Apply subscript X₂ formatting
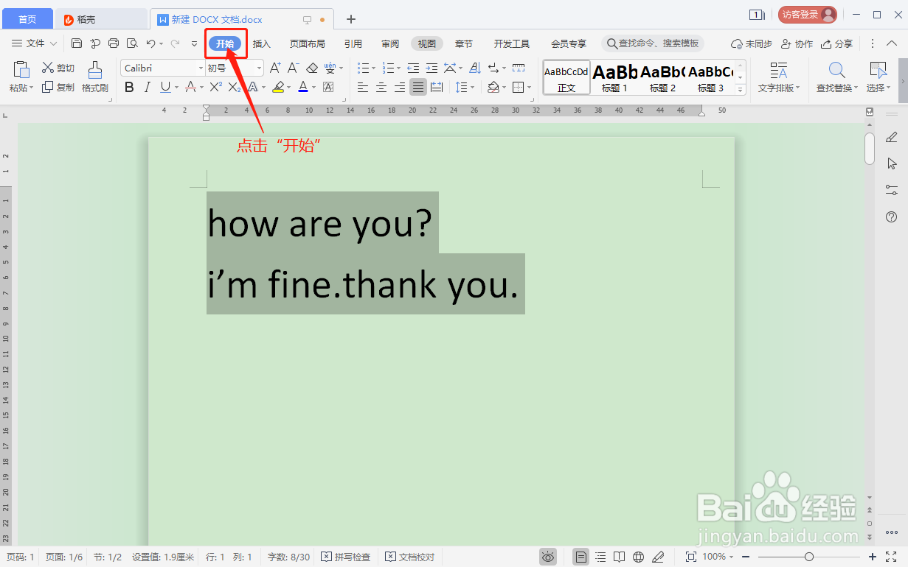Image resolution: width=908 pixels, height=567 pixels. click(x=234, y=88)
